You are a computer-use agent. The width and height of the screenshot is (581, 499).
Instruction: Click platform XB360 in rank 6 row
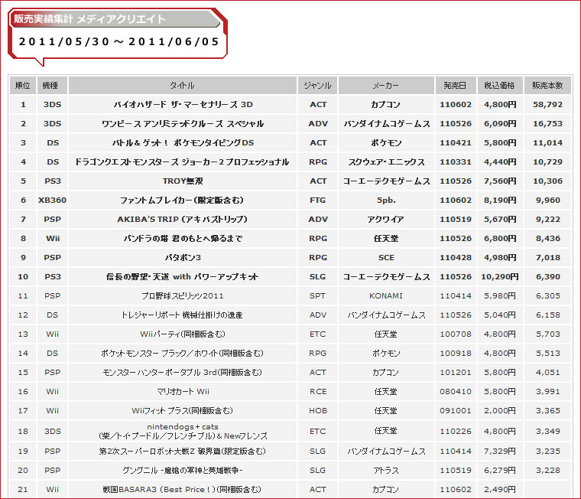pos(52,201)
